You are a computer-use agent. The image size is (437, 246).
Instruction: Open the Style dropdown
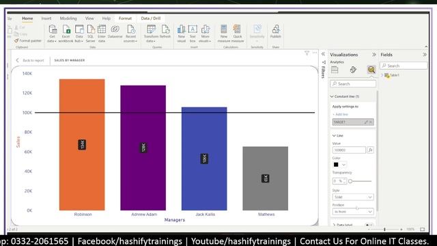tap(353, 197)
